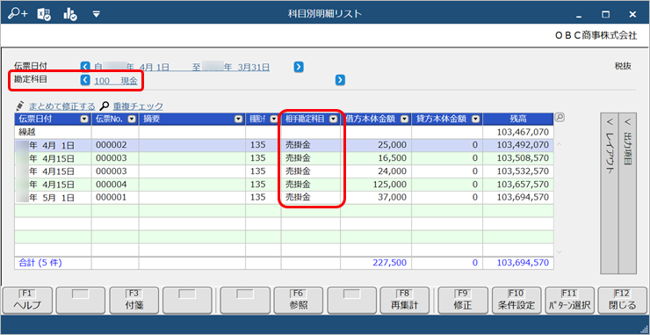Click the debit amount 24,000
This screenshot has width=650, height=335.
pos(392,171)
